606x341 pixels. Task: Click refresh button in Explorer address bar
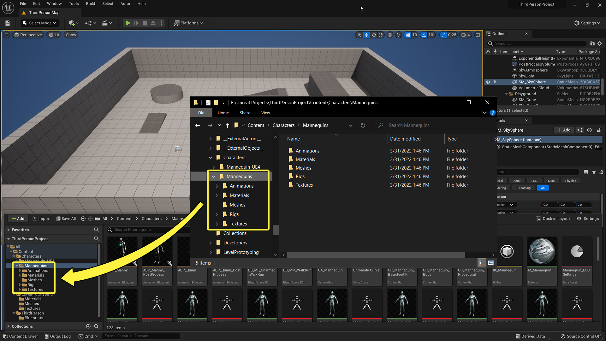(x=363, y=125)
